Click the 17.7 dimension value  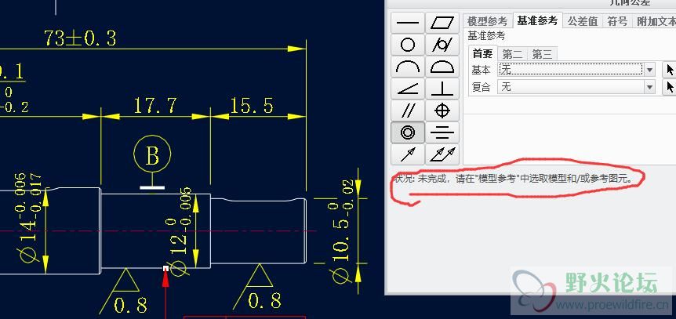pyautogui.click(x=155, y=105)
